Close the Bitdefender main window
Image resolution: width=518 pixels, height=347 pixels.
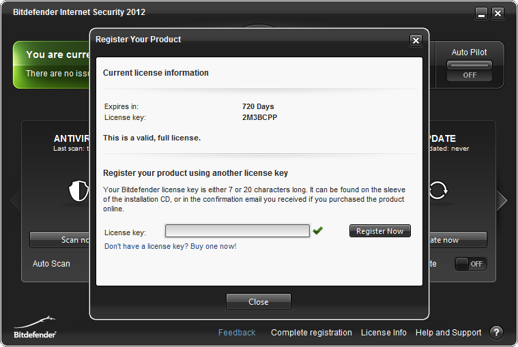tap(498, 13)
